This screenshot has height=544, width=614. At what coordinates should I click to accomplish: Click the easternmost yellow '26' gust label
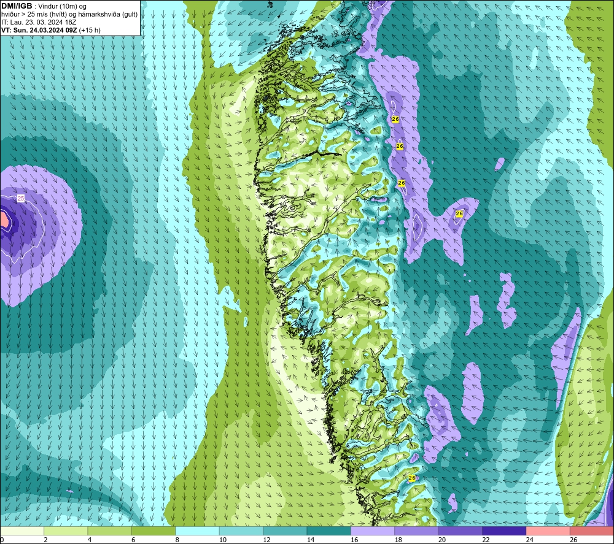pyautogui.click(x=459, y=213)
